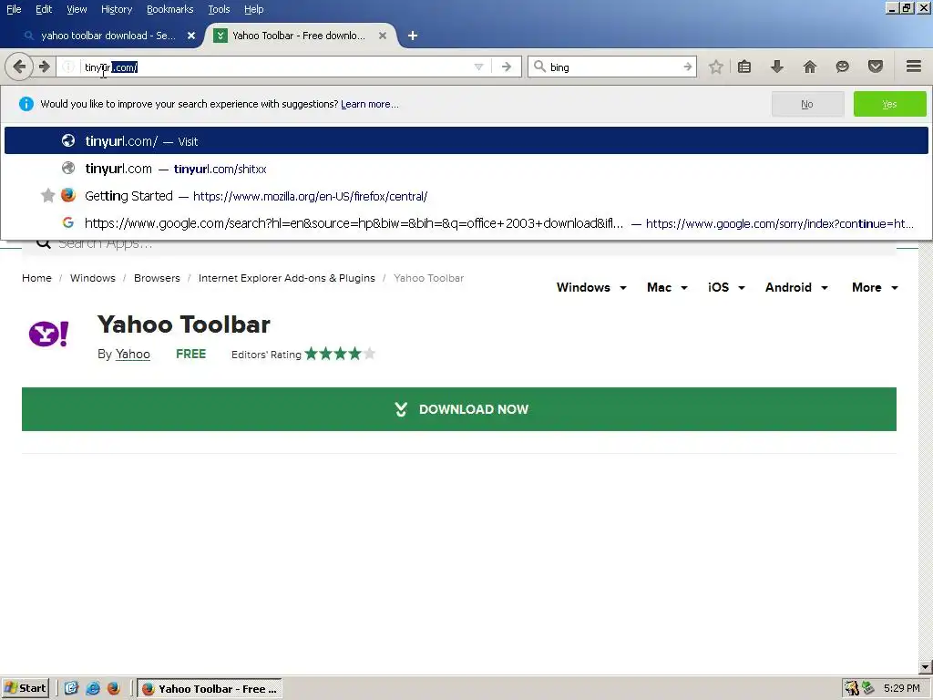The image size is (933, 700).
Task: Select the google.com office 2003 search suggestion
Action: [466, 223]
